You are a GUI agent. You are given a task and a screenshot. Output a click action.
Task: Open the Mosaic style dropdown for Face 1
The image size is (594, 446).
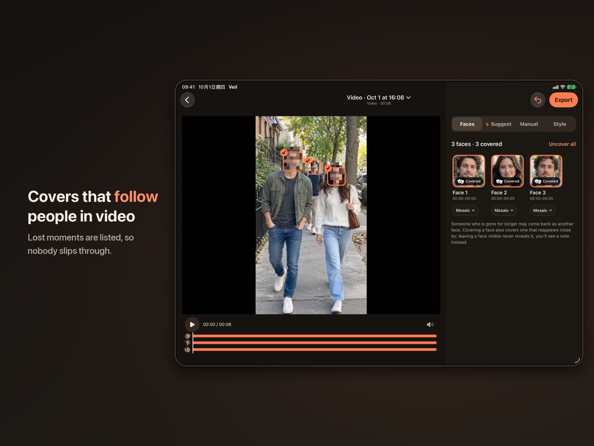pos(466,211)
